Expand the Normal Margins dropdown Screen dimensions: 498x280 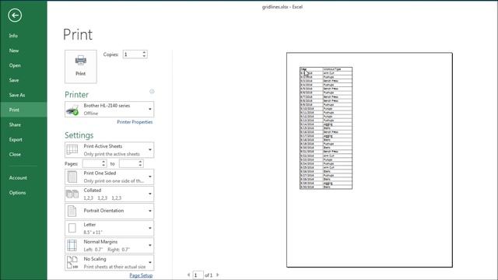(x=150, y=246)
